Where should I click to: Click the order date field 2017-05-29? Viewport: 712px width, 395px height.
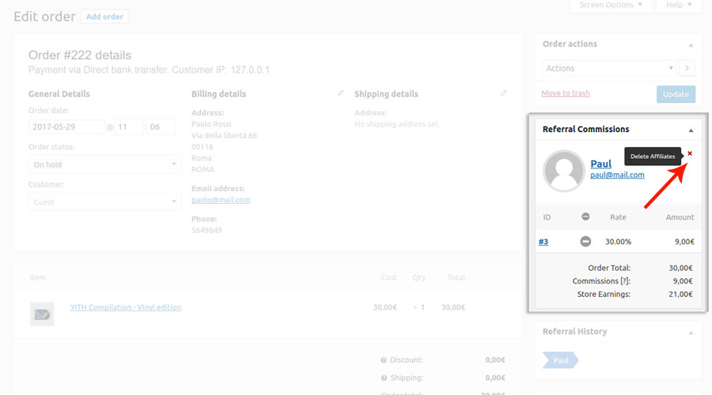(66, 127)
